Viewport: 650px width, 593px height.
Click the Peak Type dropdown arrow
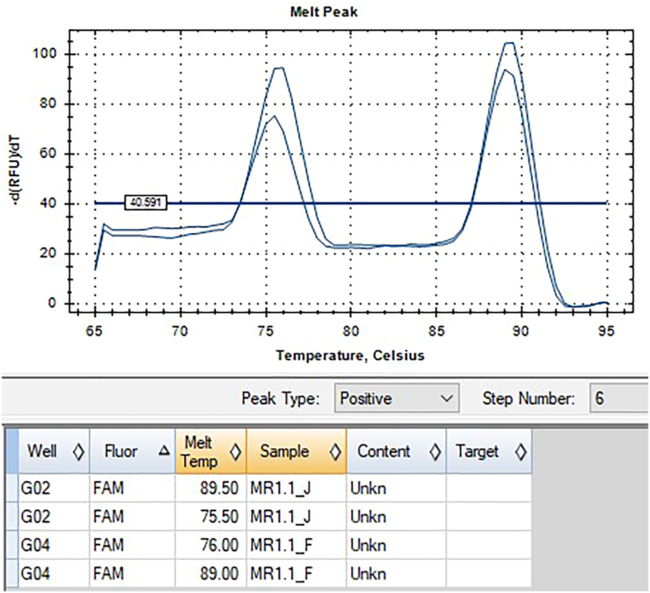click(446, 399)
